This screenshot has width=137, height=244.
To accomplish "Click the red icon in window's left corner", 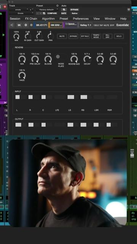I will pyautogui.click(x=5, y=6).
